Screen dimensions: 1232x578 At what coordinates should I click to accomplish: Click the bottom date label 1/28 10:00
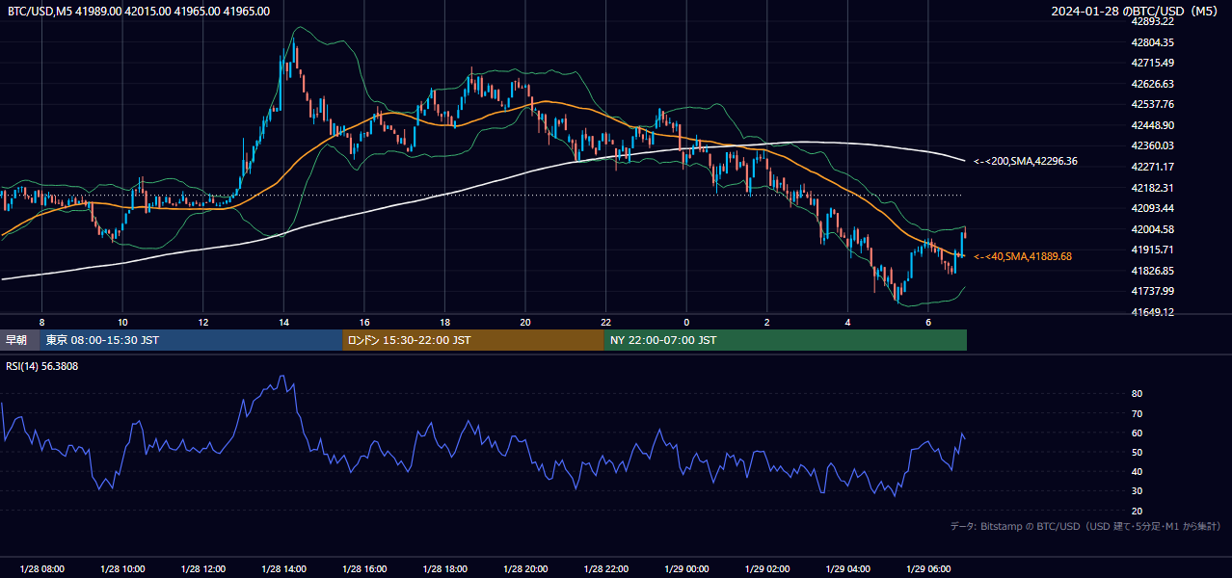[122, 569]
